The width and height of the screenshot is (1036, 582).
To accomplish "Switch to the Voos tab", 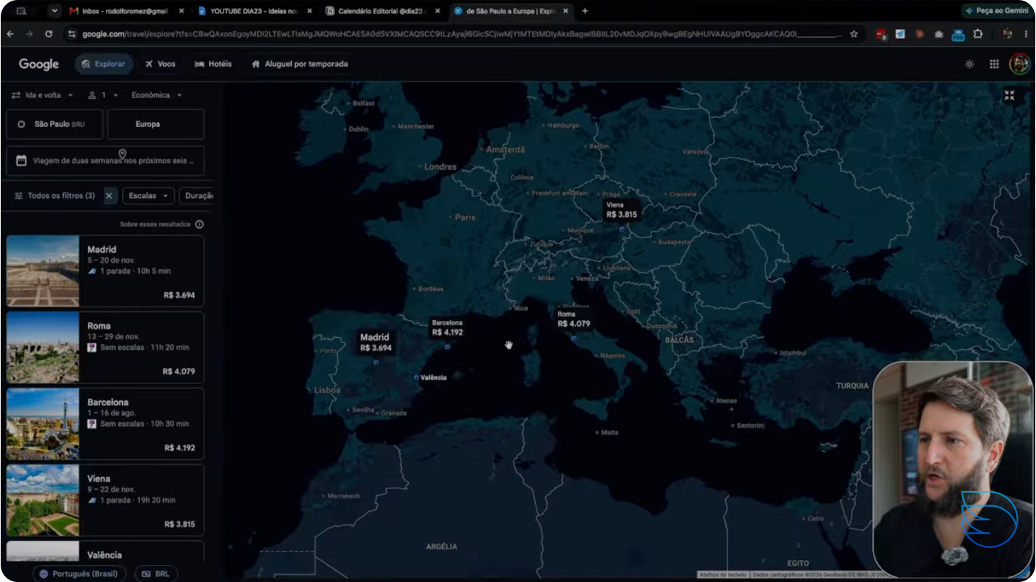I will pyautogui.click(x=160, y=64).
